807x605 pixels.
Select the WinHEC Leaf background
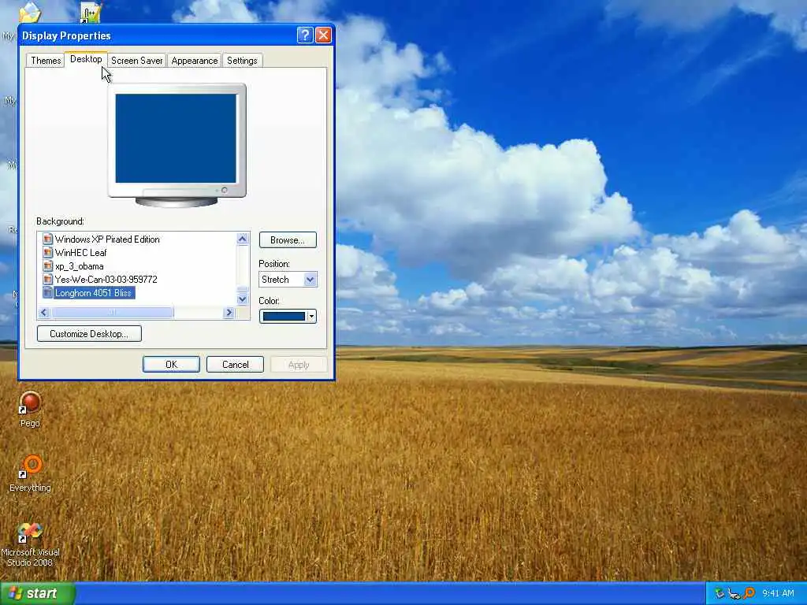[x=81, y=253]
